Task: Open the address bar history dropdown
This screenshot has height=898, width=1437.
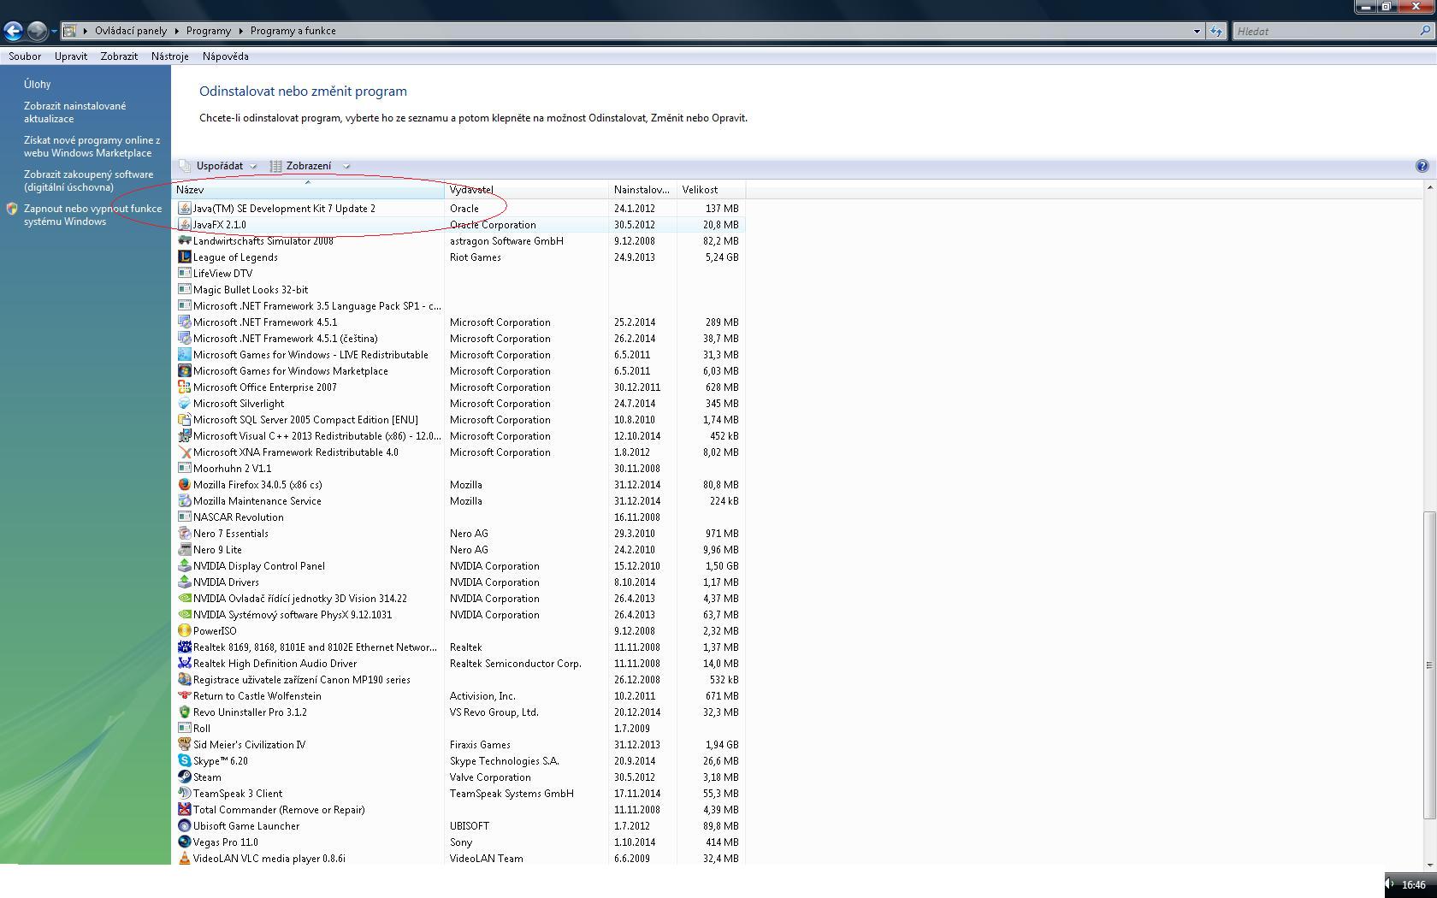Action: (x=1196, y=32)
